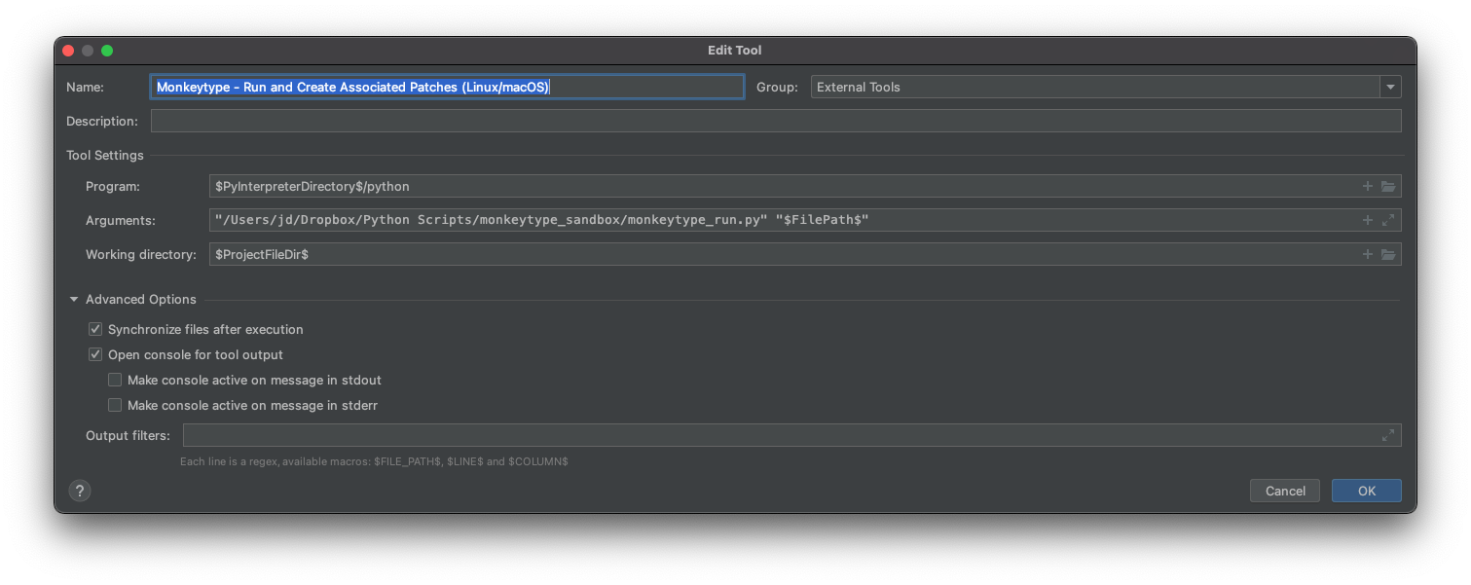Expand the Arguments field editor
Viewport: 1471px width, 585px height.
[x=1388, y=220]
